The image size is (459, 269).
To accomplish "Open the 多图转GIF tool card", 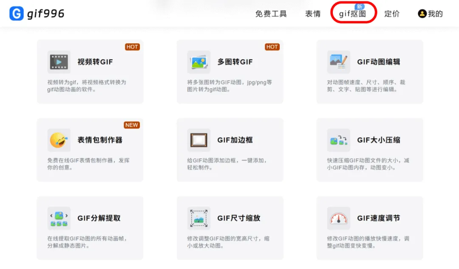I will (229, 71).
